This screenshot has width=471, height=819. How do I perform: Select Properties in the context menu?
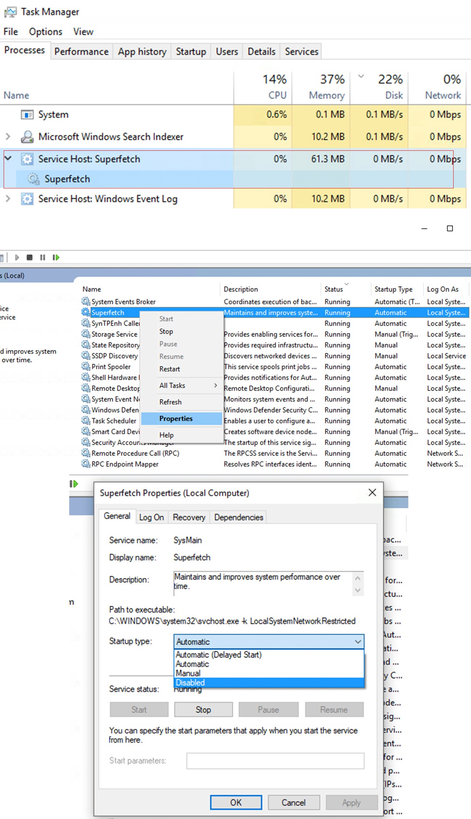click(x=181, y=419)
